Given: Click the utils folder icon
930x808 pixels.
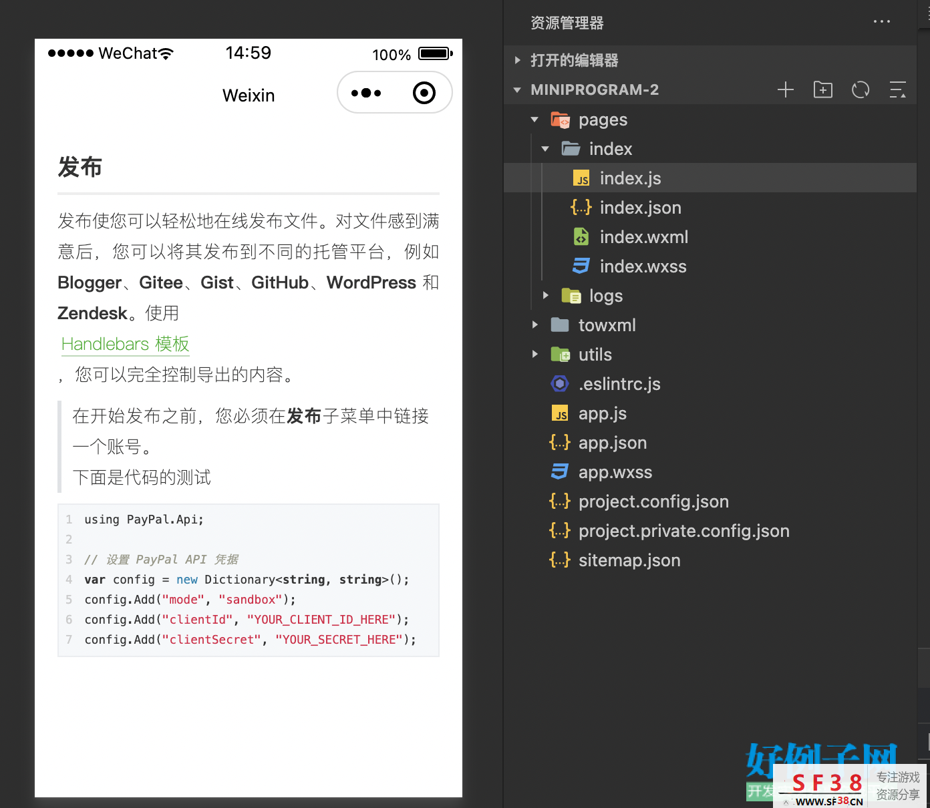Looking at the screenshot, I should click(x=560, y=355).
